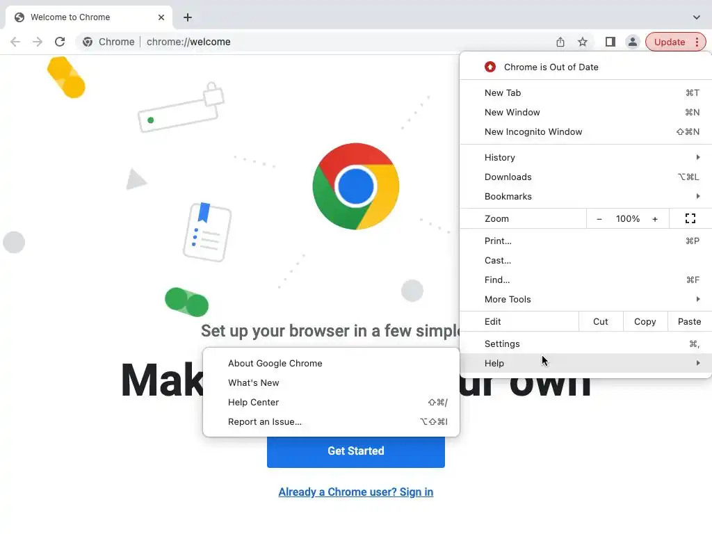This screenshot has width=712, height=534.
Task: Enter fullscreen with the zoom fullscreen icon
Action: [690, 218]
